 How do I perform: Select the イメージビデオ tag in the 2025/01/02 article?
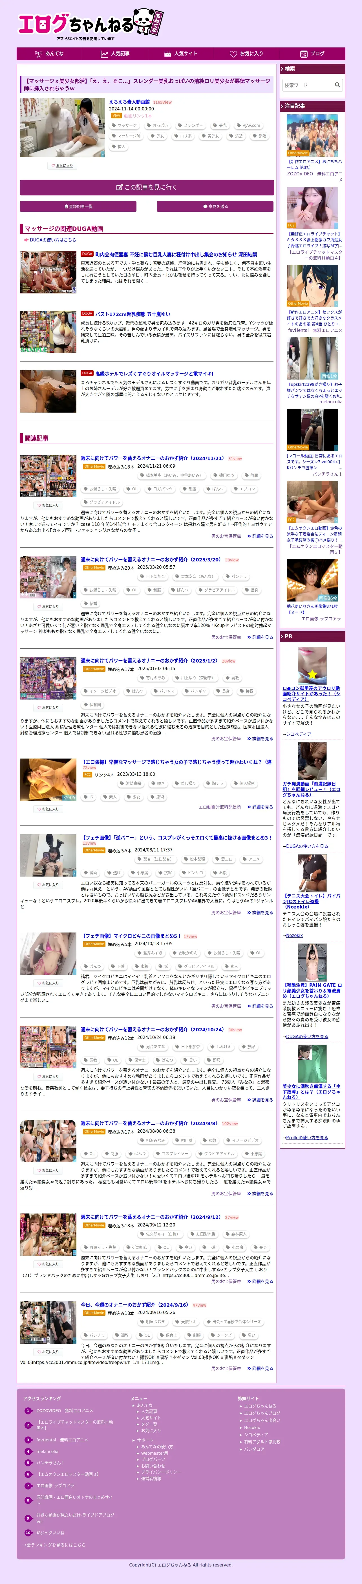point(100,691)
